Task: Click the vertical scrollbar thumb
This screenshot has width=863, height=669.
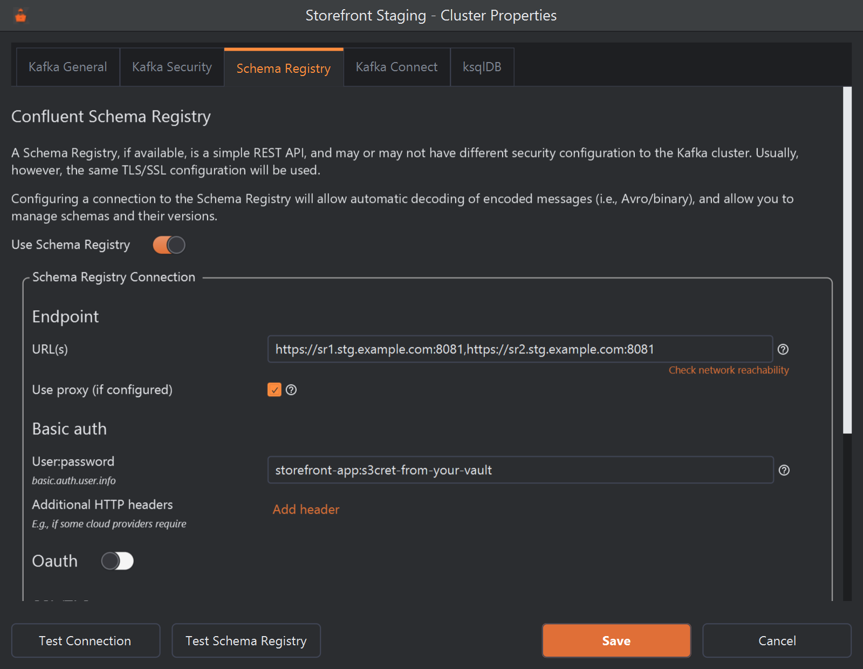Action: click(x=847, y=260)
